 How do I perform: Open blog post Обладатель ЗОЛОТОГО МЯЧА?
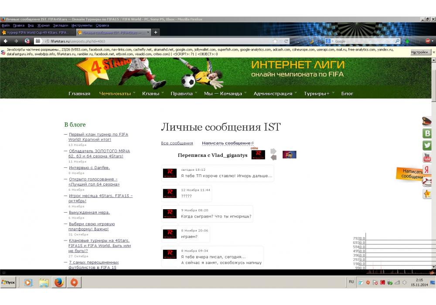(x=99, y=153)
